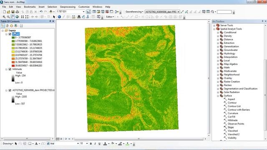Image resolution: width=267 pixels, height=150 pixels.
Task: Open the Georeferencing menu dropdown
Action: click(x=134, y=12)
